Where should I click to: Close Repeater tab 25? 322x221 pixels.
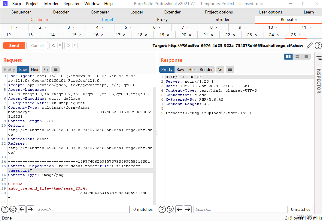pos(299,35)
